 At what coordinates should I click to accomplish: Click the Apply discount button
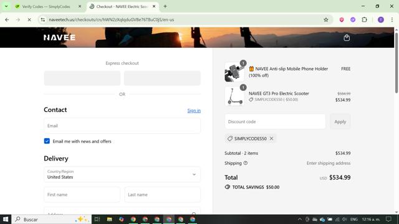pyautogui.click(x=340, y=121)
